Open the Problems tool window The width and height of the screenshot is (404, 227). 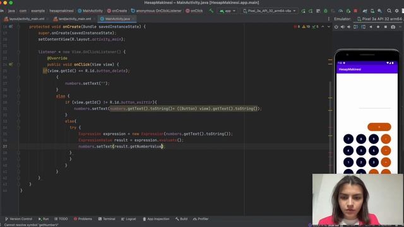tap(83, 219)
